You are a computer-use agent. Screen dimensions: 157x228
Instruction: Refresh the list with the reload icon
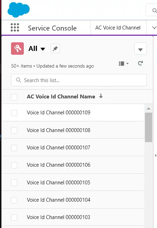click(140, 63)
